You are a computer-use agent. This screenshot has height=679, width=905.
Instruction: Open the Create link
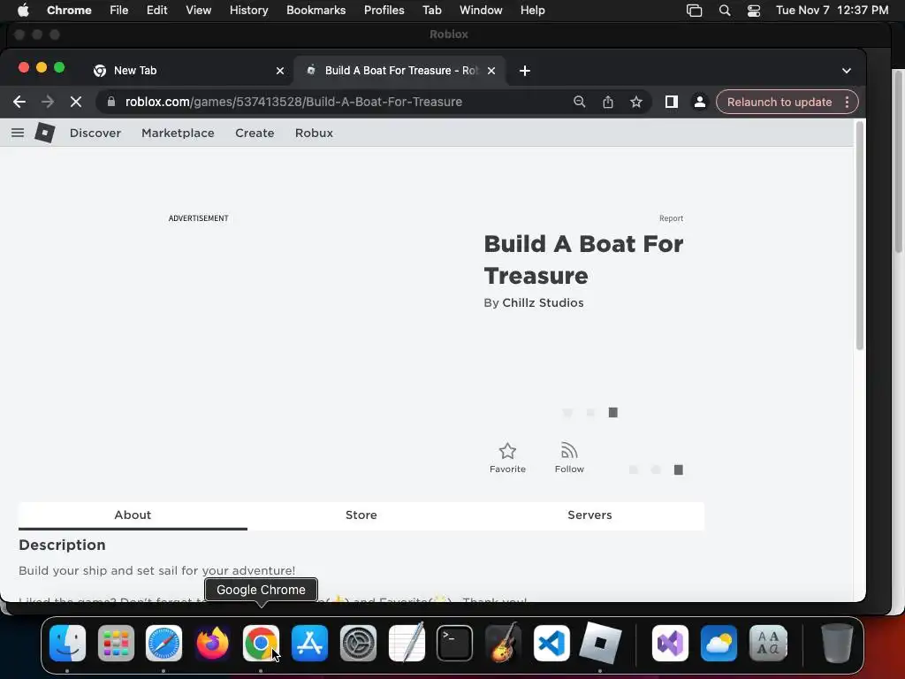click(255, 133)
